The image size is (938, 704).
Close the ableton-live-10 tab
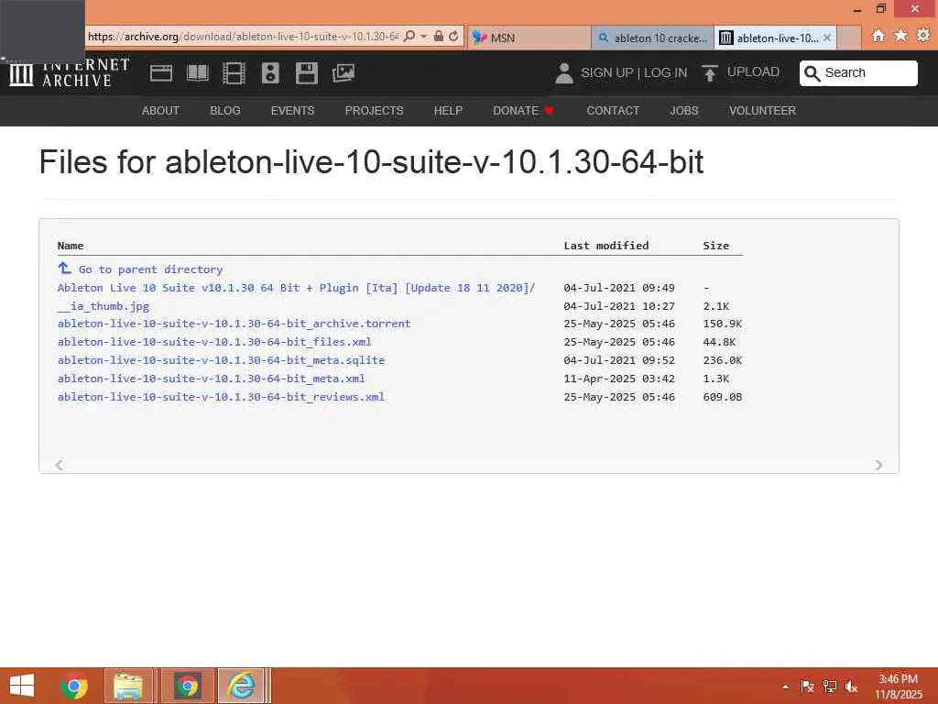pyautogui.click(x=827, y=38)
